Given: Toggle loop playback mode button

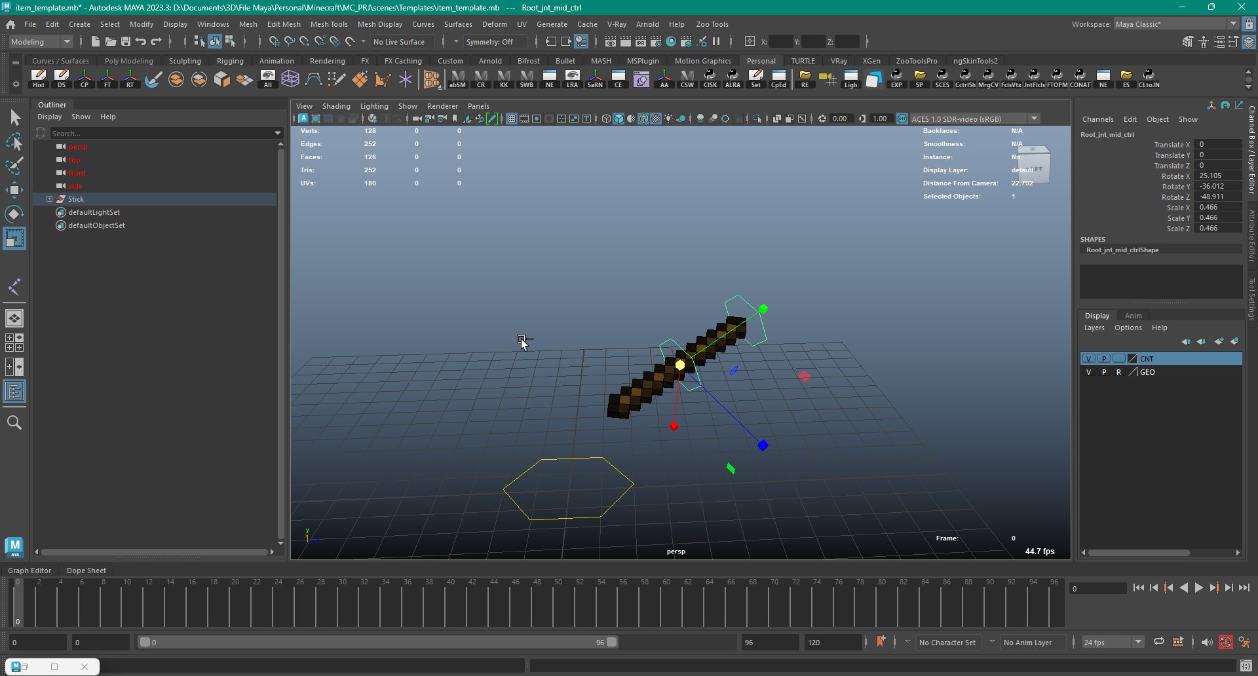Looking at the screenshot, I should (1159, 642).
